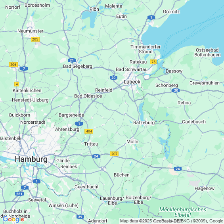Click the blue 261 highway shield near Seevetal
Image resolution: width=224 pixels, height=224 pixels.
[x=19, y=194]
